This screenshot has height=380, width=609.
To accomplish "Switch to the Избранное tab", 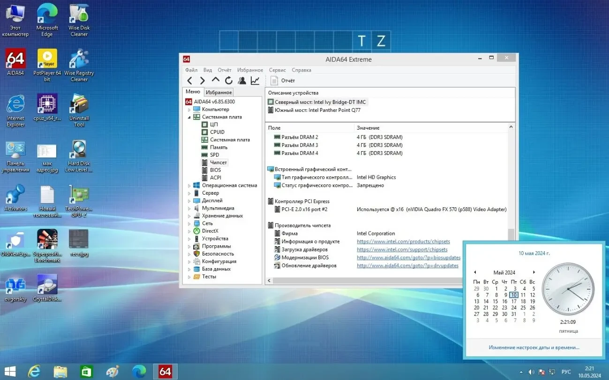I will point(218,92).
